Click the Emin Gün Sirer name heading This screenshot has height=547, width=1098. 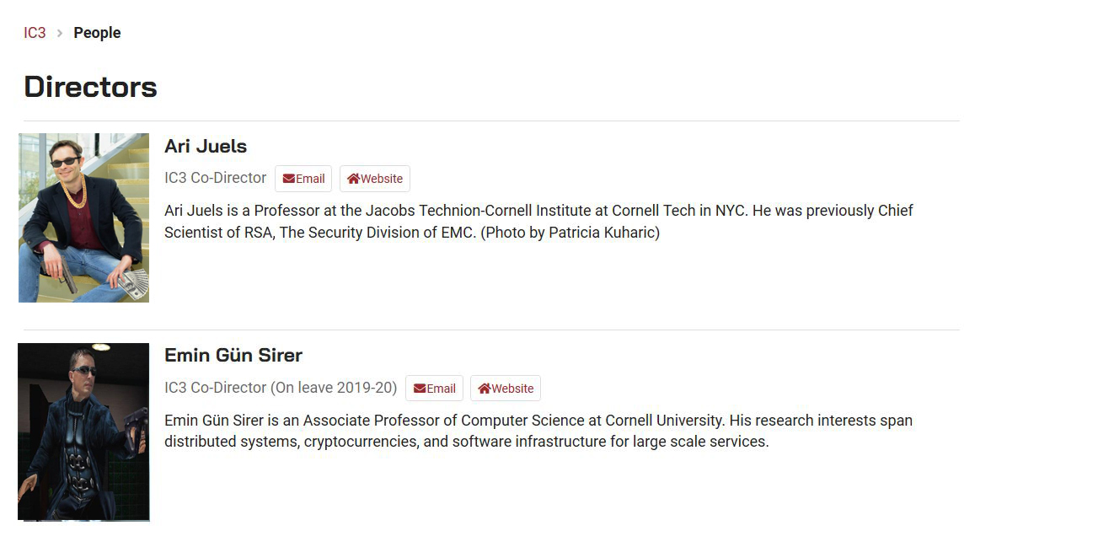[x=233, y=355]
